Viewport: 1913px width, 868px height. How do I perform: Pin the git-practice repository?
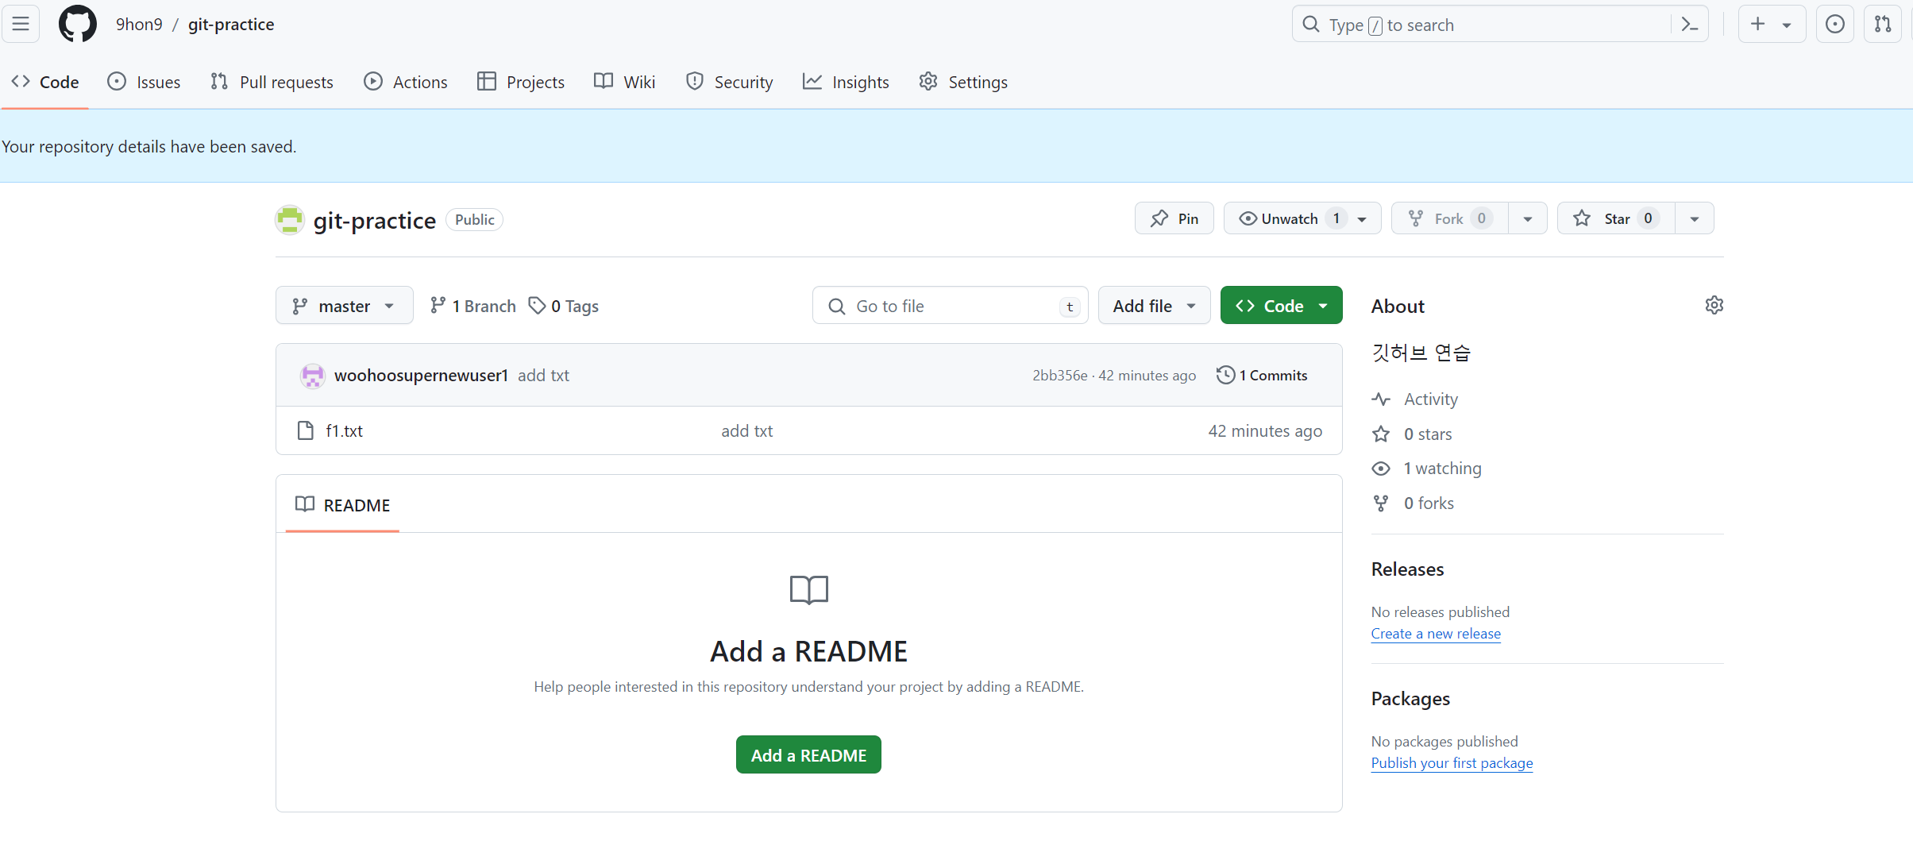click(x=1174, y=218)
